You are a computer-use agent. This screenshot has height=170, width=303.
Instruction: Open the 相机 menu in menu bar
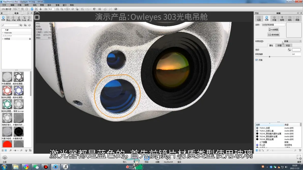point(35,5)
